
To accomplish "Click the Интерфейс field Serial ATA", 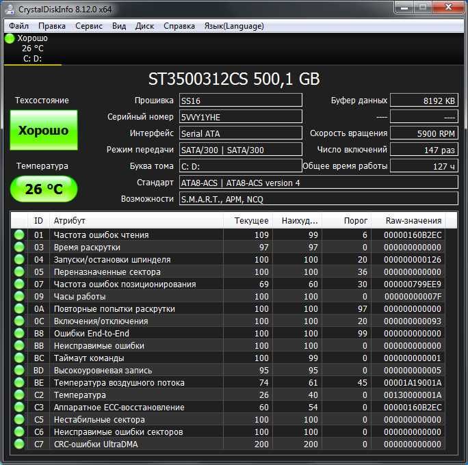I will pos(241,133).
